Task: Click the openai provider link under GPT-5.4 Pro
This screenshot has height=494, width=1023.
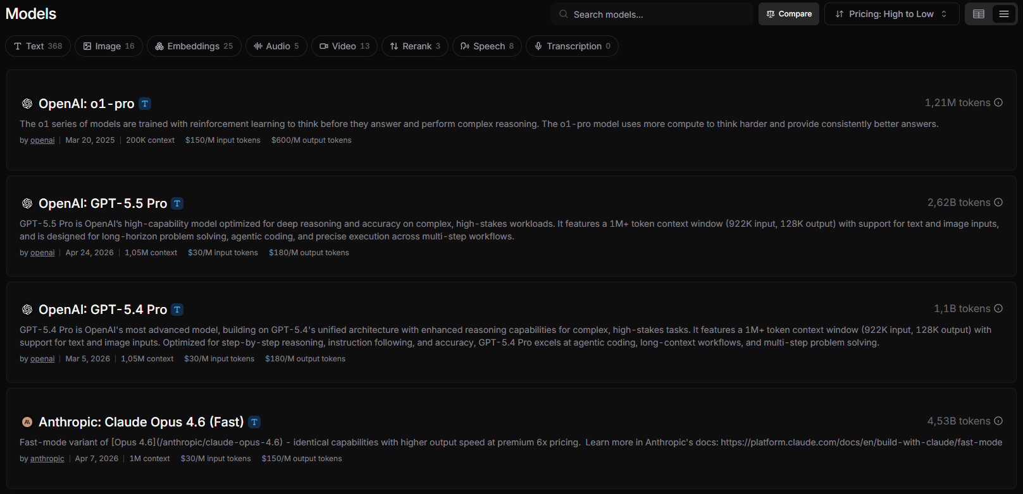Action: 42,359
